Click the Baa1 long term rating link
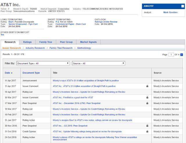Viewport: 186px width, 143px height. [x=11, y=22]
